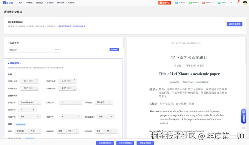Open the 页码样式 dropdown showing 1

click(27, 110)
